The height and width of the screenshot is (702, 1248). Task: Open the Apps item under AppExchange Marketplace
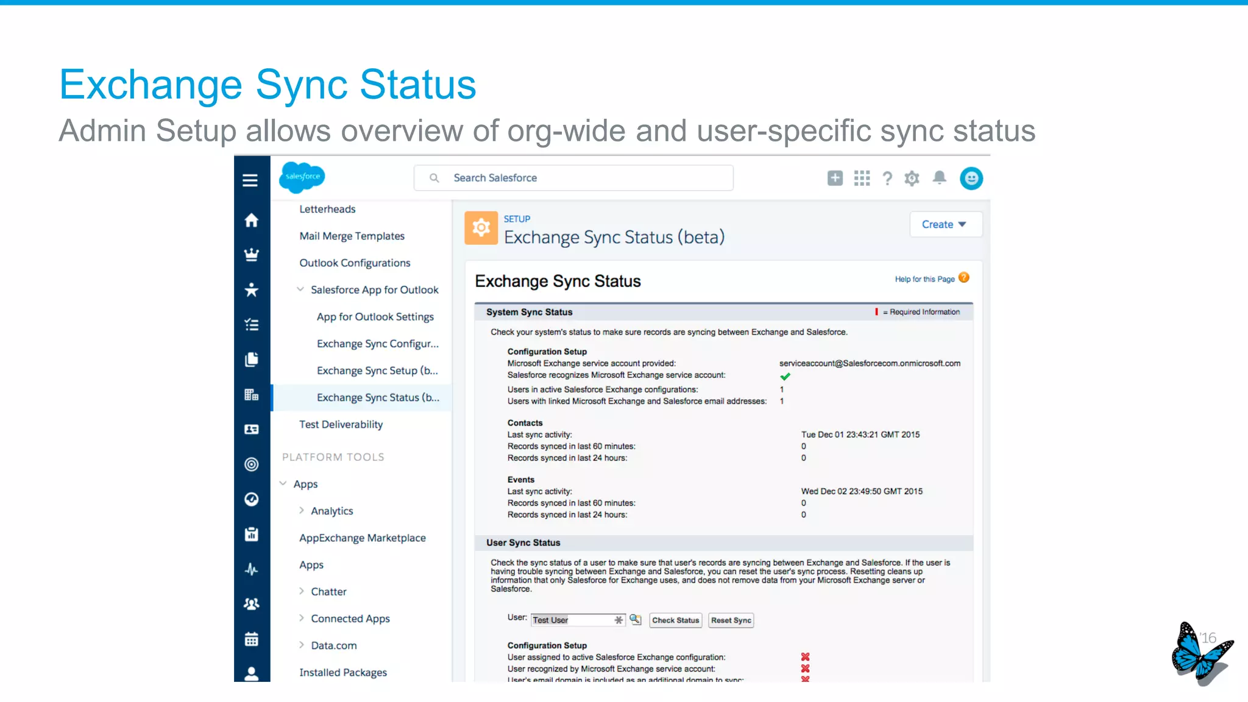[311, 565]
